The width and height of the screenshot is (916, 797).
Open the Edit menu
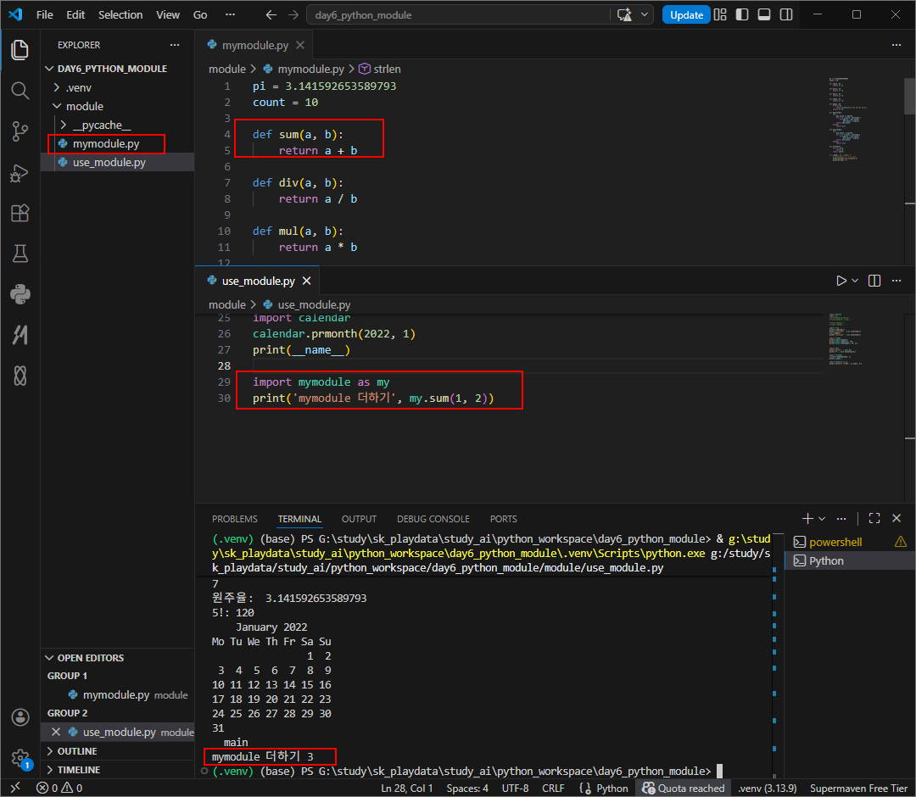[x=75, y=14]
